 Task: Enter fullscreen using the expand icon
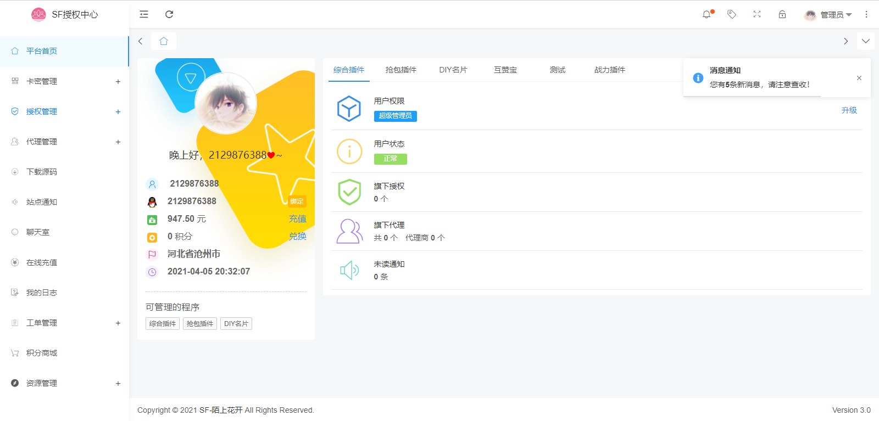[757, 14]
